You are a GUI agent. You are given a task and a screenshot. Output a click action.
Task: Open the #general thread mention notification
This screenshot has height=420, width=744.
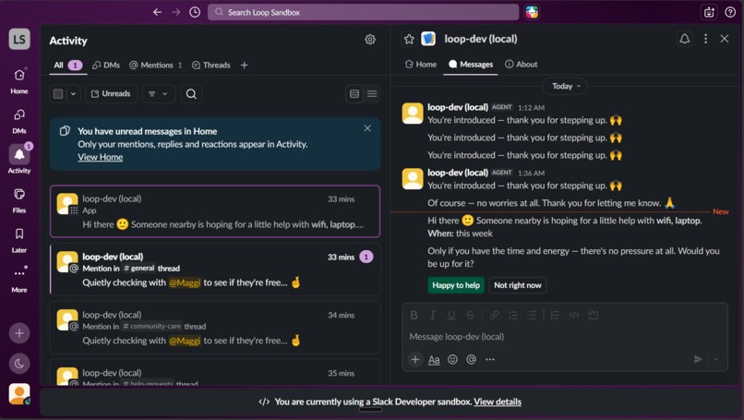tap(215, 270)
